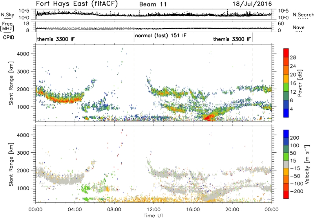
Task: Click the "Fort Hays East (fitACF)" title
Action: [77, 4]
